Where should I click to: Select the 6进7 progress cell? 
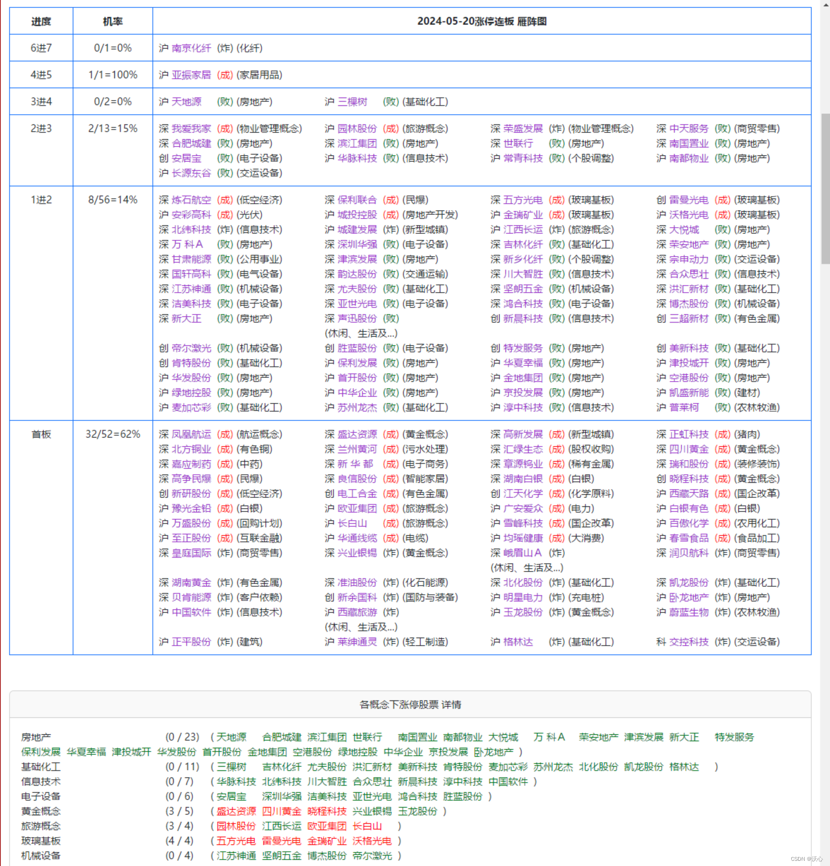tap(41, 48)
